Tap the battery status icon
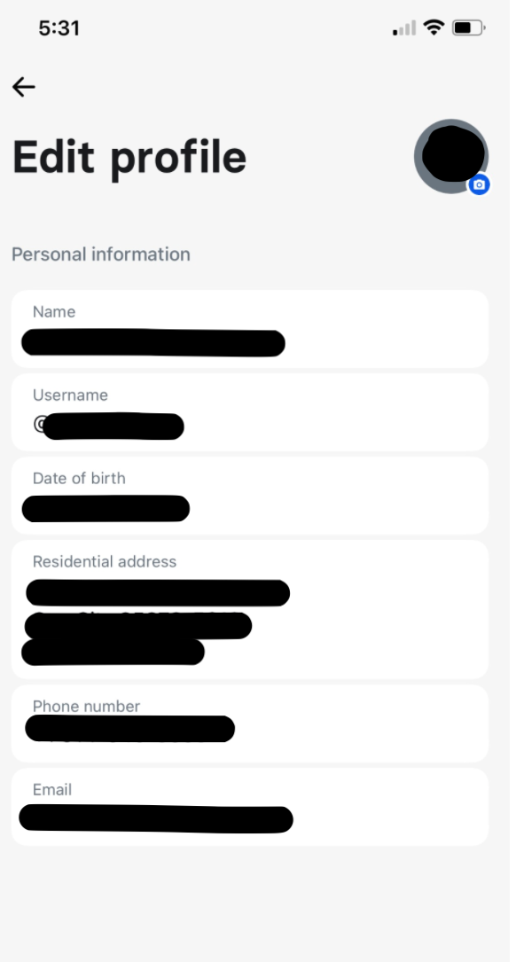The height and width of the screenshot is (962, 516). click(x=469, y=27)
